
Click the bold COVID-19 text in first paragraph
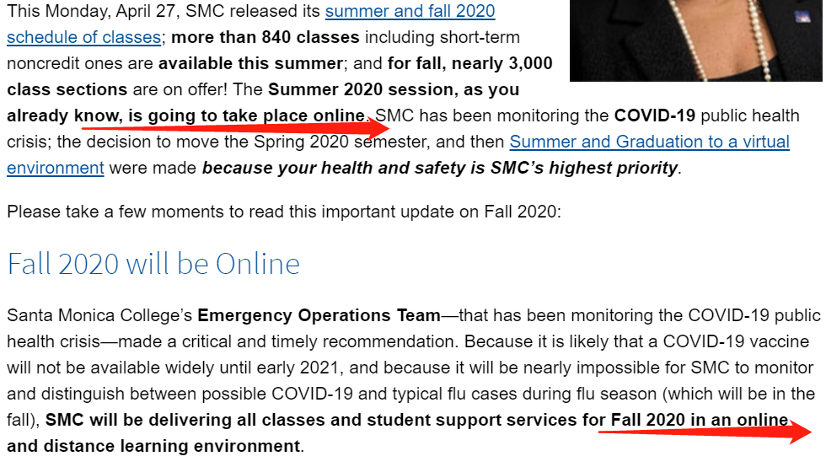654,115
